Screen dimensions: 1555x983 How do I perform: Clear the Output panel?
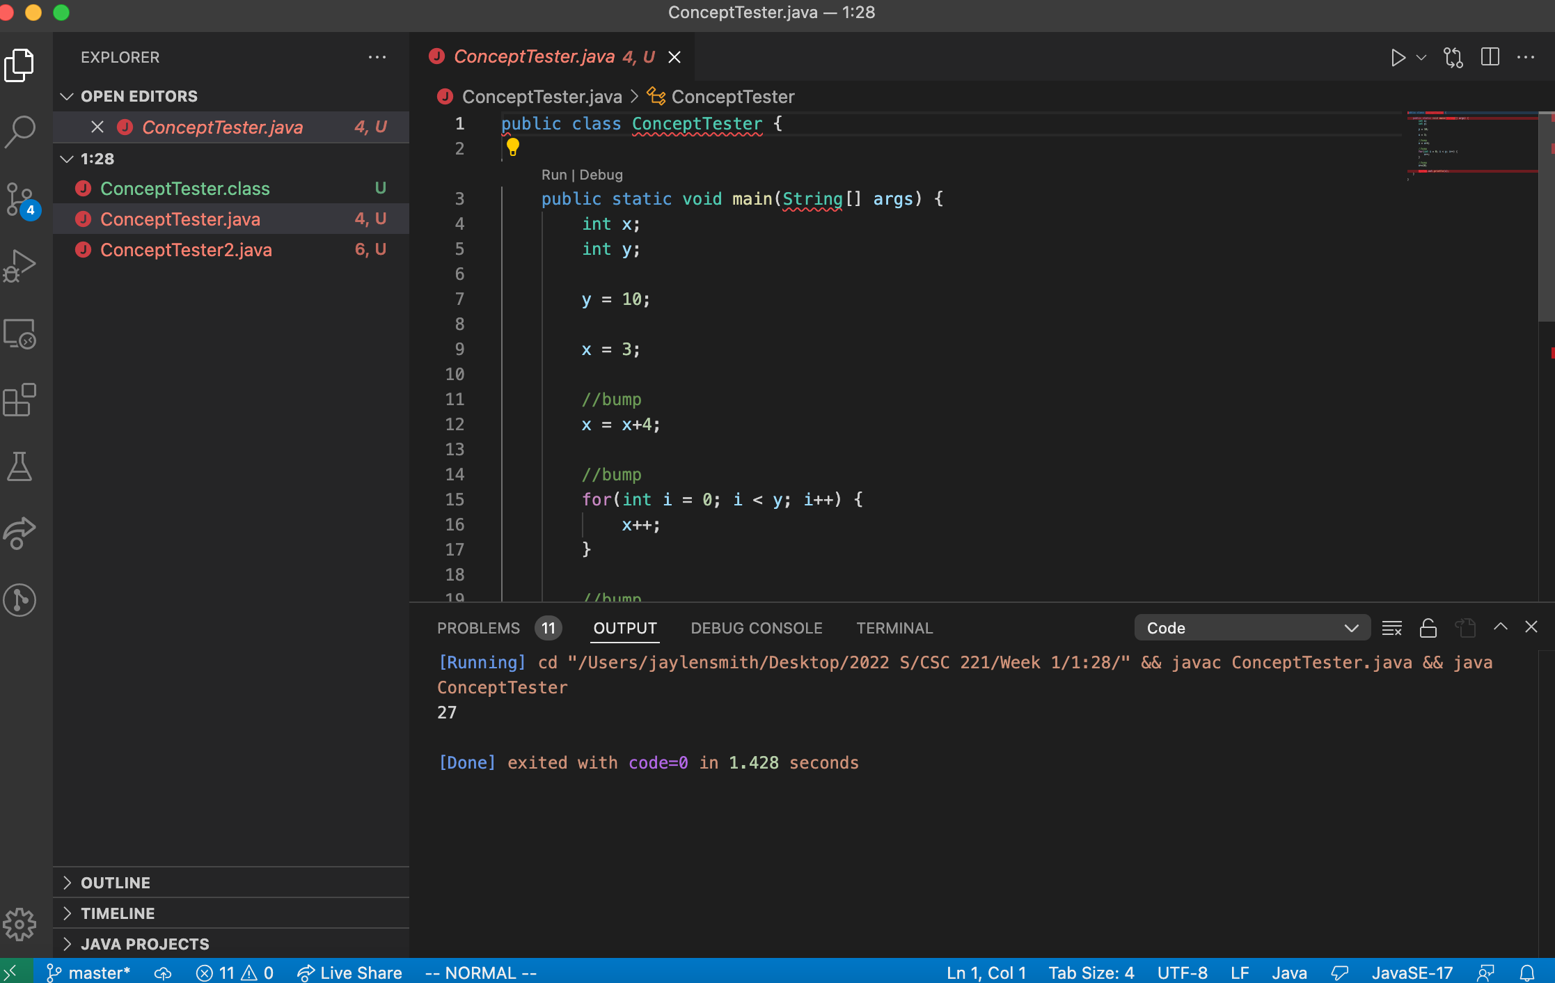[1392, 628]
